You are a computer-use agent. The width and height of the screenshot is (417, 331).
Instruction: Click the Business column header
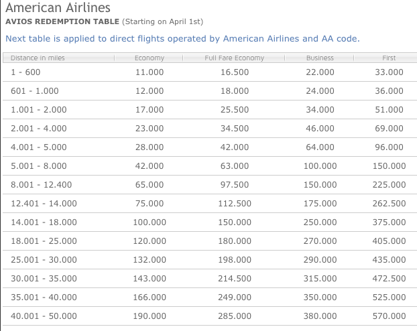tap(320, 58)
